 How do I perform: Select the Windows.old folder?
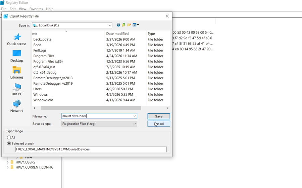click(x=43, y=100)
